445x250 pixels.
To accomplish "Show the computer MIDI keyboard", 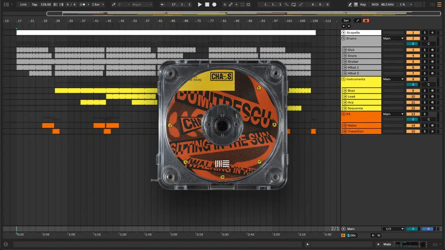I will coord(356,5).
